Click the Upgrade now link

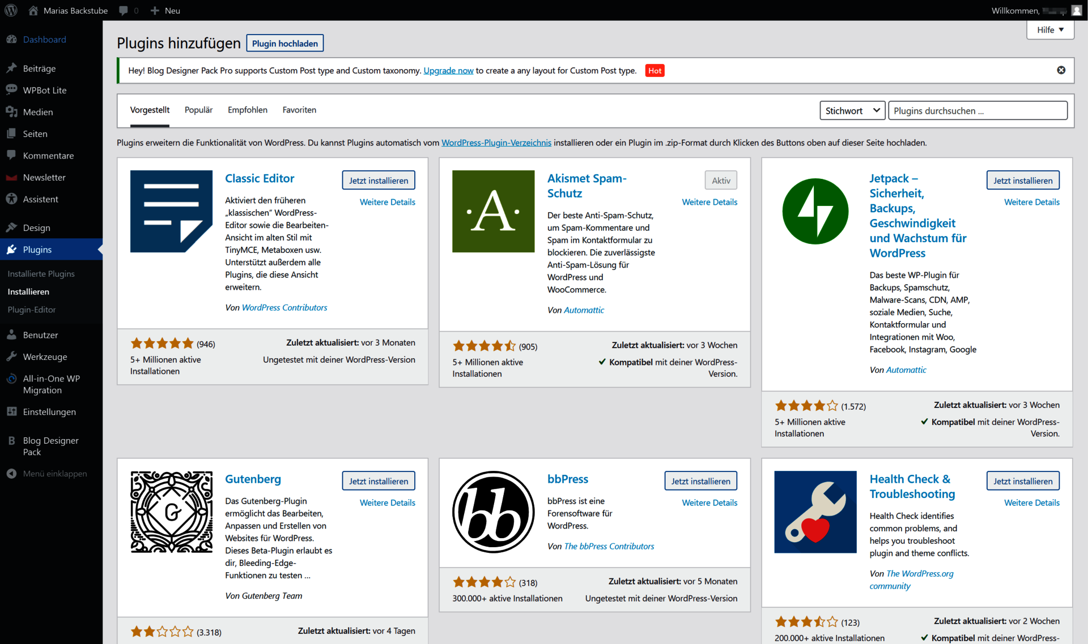coord(448,70)
